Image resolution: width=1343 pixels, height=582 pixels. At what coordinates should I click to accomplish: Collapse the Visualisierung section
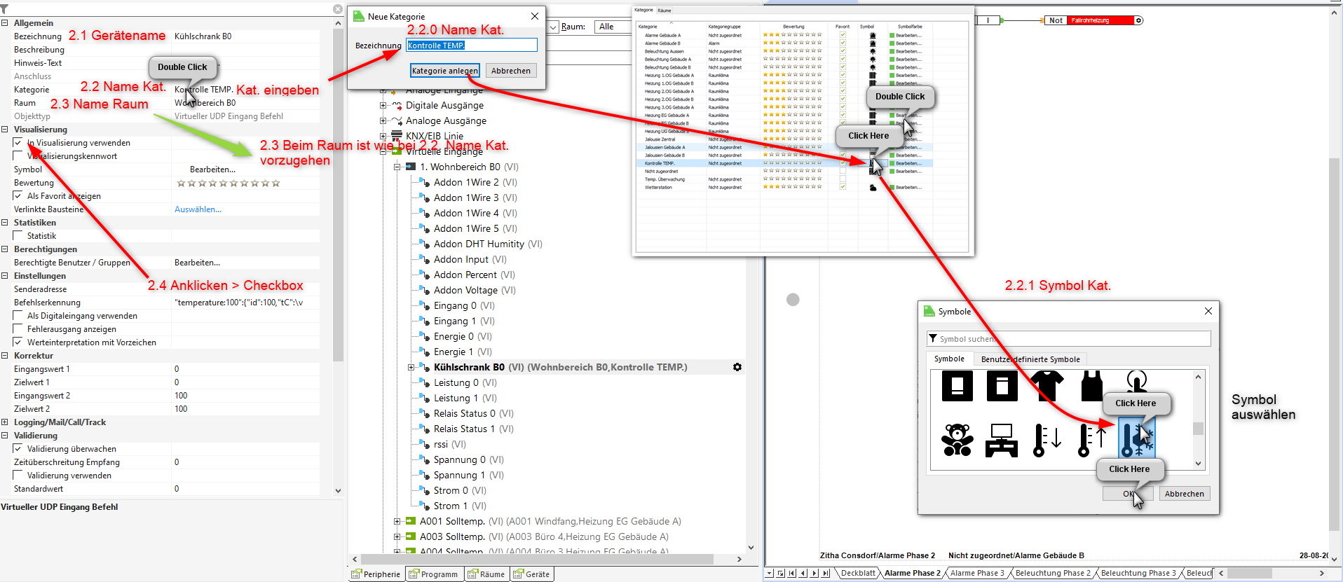5,130
